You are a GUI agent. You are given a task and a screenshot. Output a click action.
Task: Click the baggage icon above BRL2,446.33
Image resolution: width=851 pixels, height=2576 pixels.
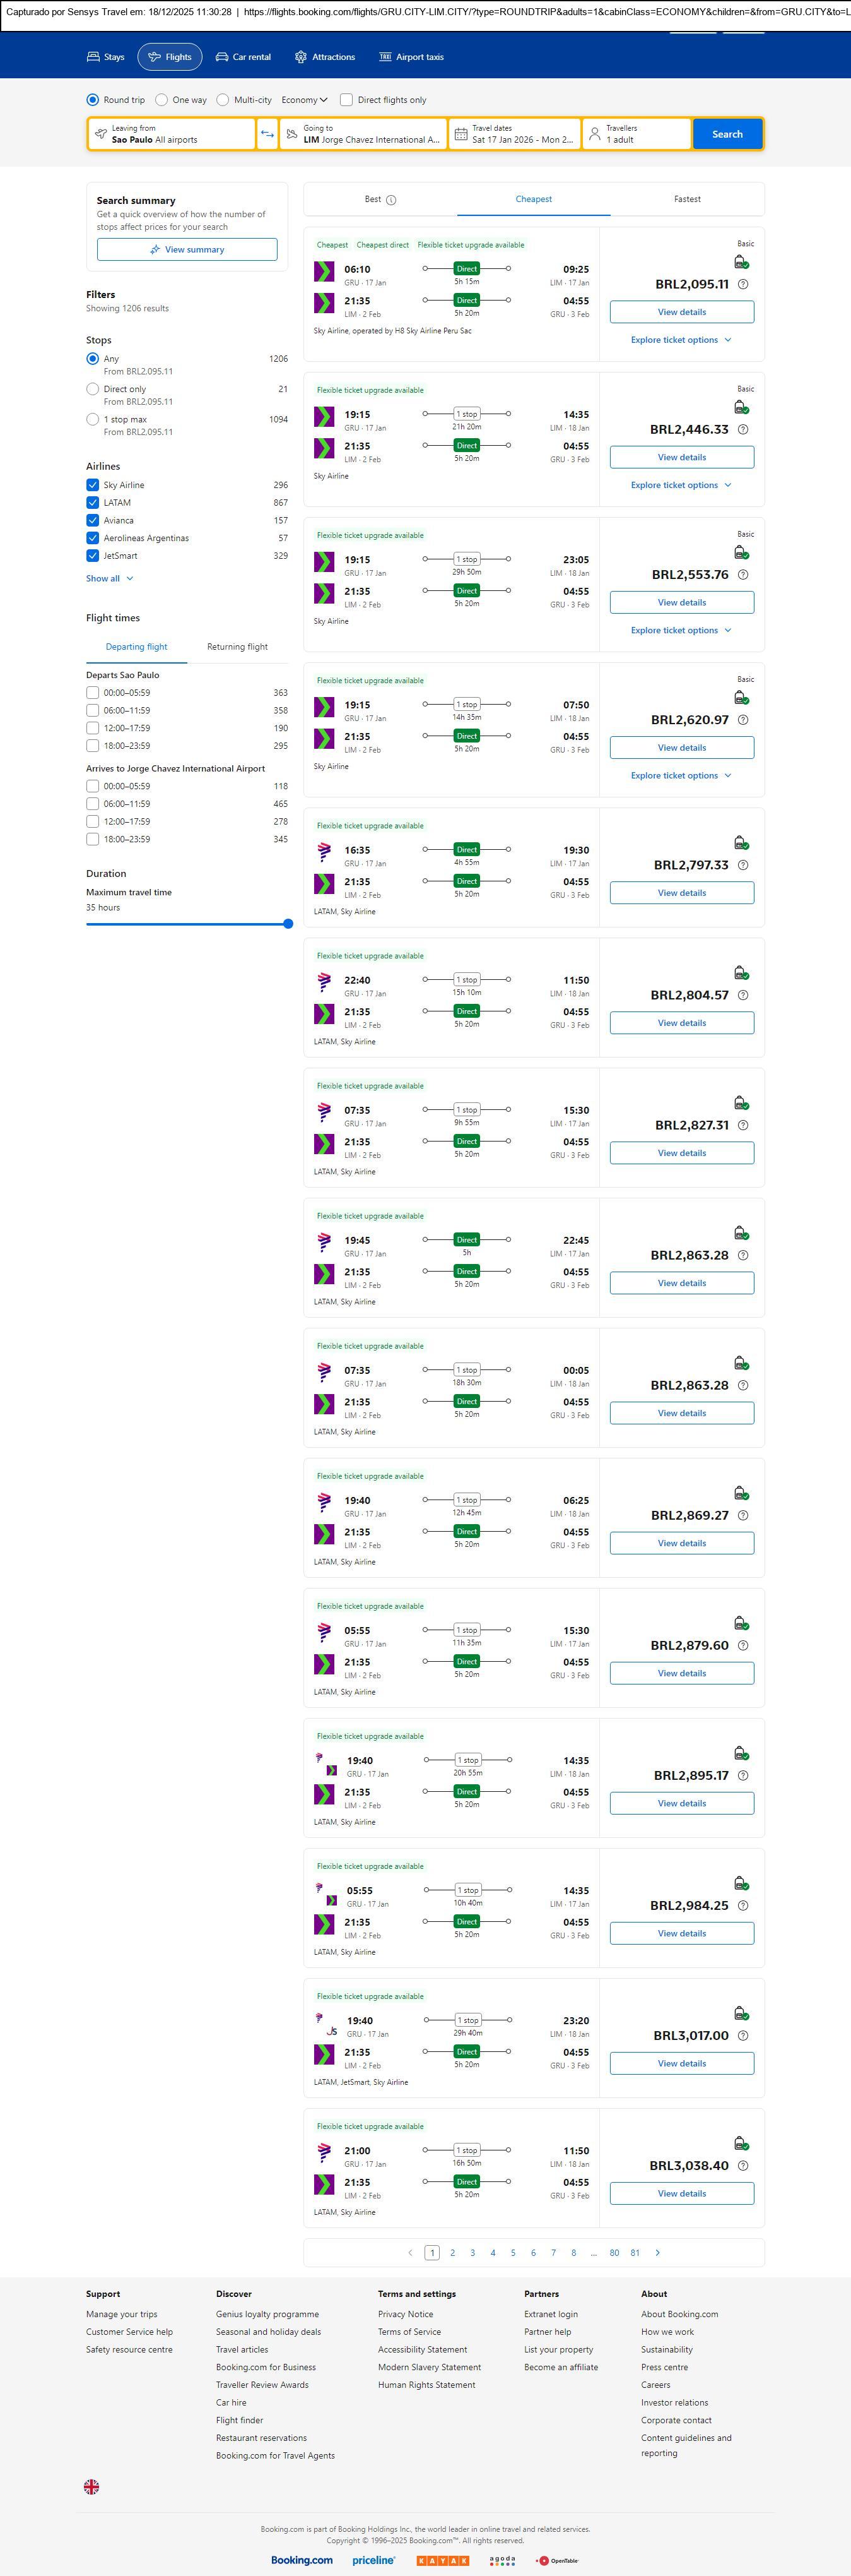click(741, 408)
